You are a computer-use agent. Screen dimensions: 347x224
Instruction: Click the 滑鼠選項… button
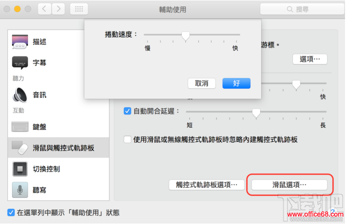click(289, 184)
